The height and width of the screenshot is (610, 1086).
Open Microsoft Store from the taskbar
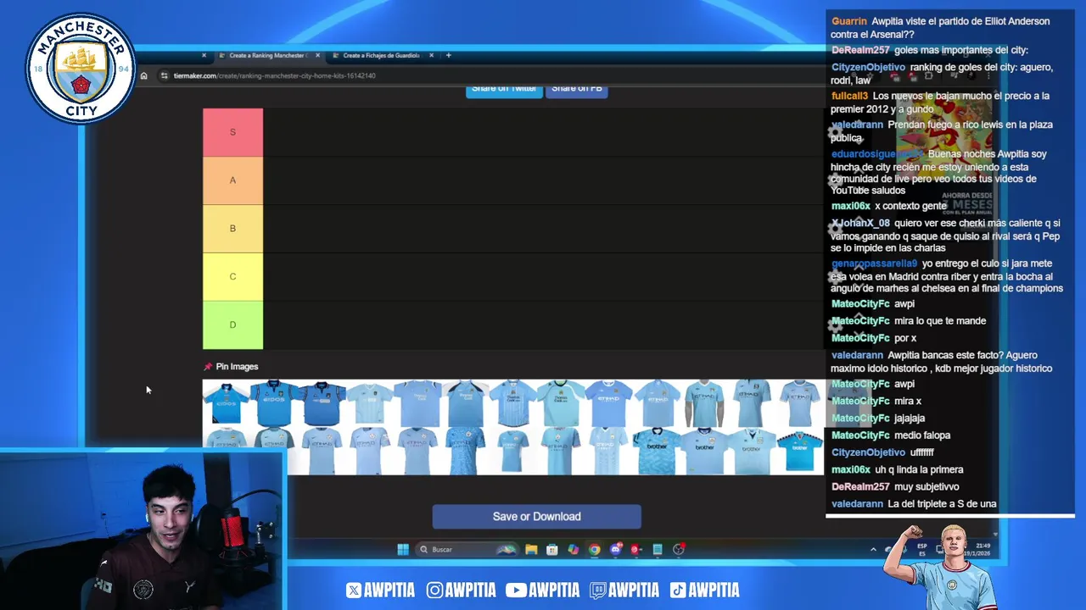coord(552,549)
